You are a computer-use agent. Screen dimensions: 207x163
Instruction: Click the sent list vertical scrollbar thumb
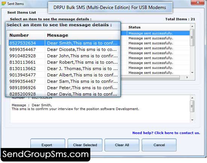[x=192, y=37]
